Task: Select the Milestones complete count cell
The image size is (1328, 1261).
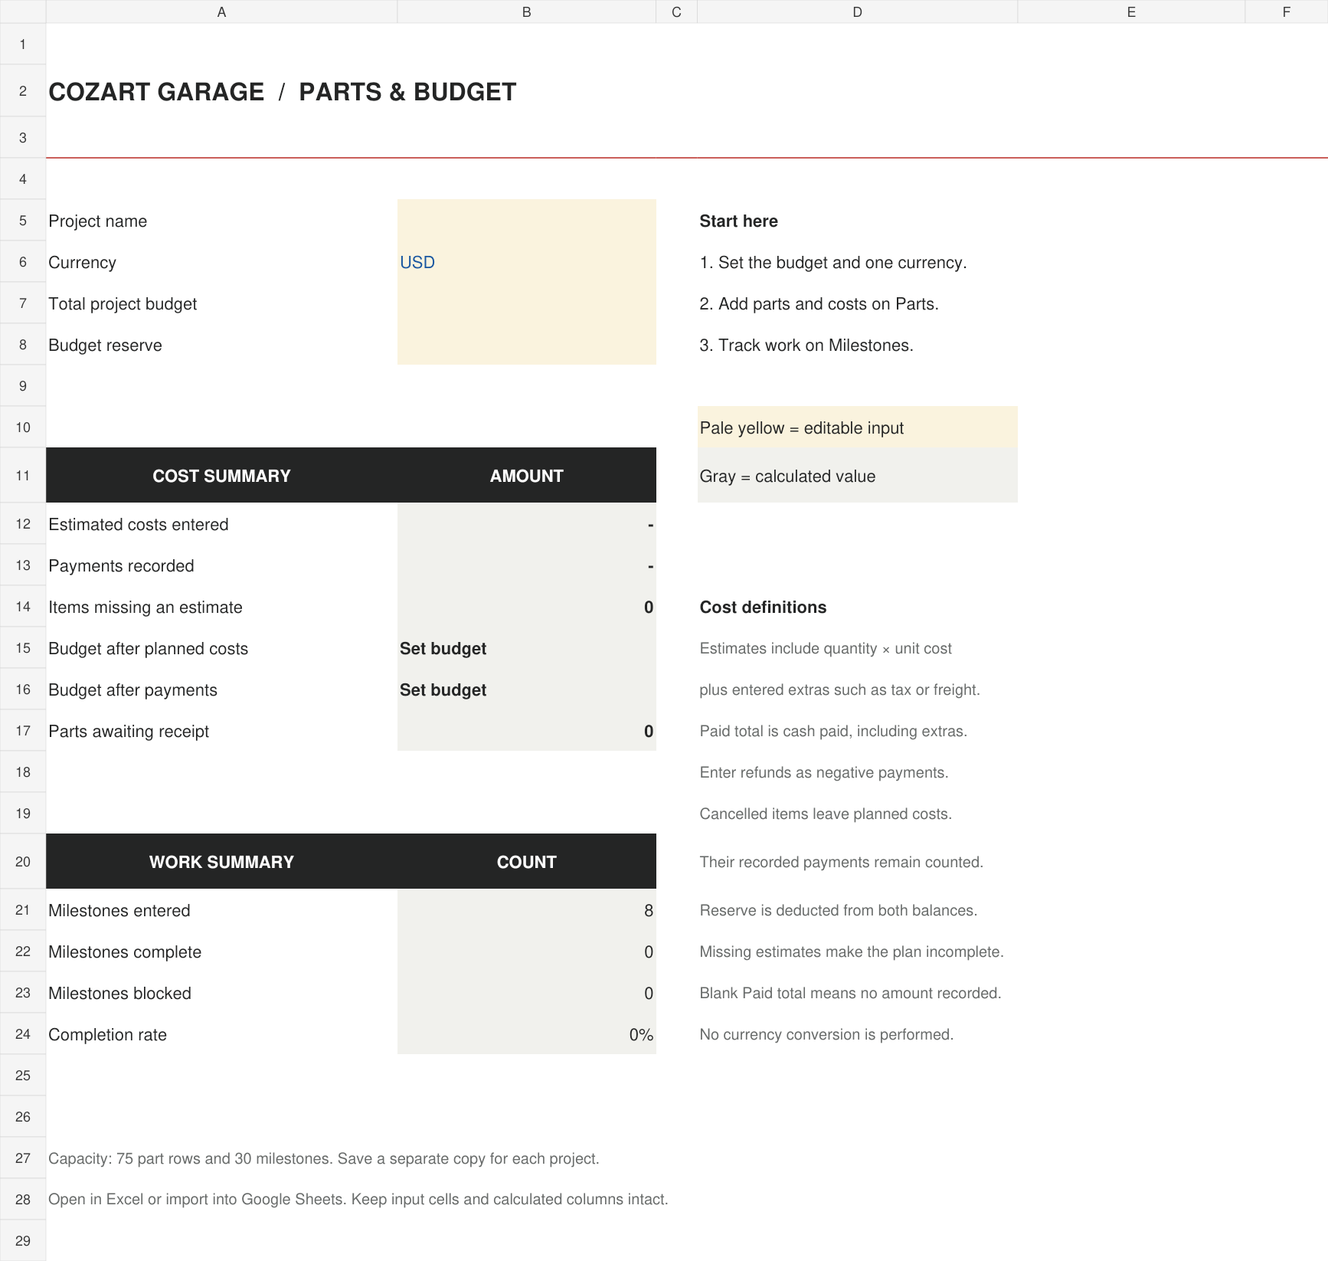Action: click(526, 951)
